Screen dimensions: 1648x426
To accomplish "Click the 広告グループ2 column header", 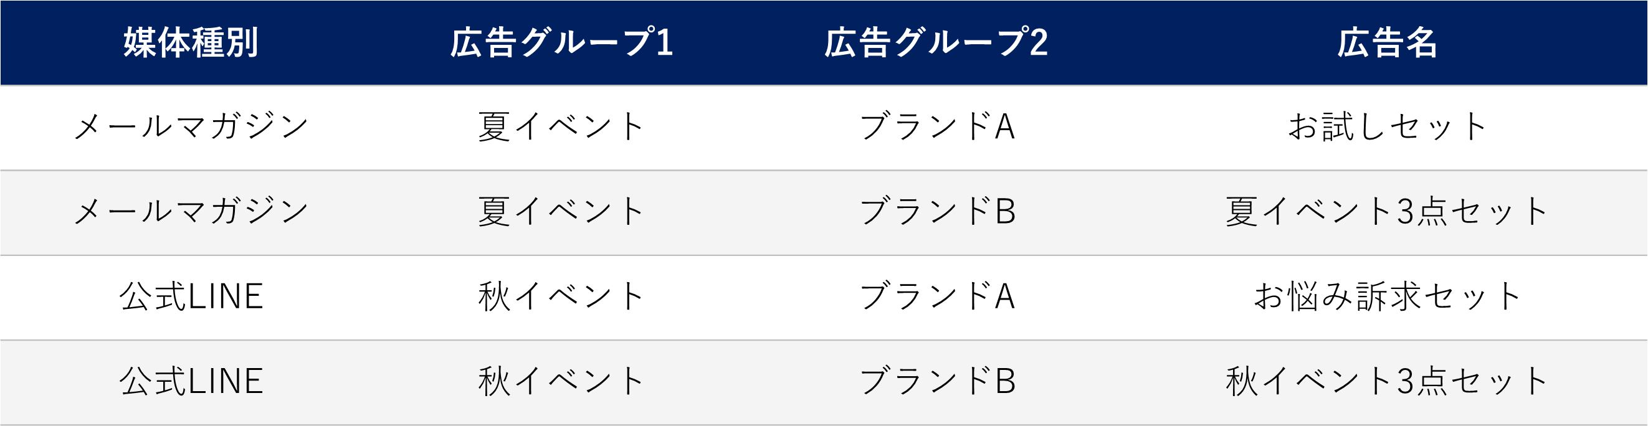I will [935, 43].
